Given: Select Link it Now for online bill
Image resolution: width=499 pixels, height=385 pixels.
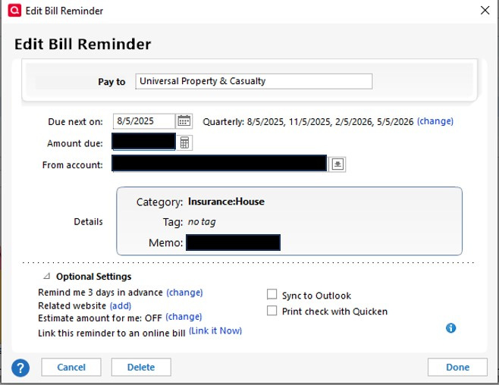Looking at the screenshot, I should coord(215,330).
